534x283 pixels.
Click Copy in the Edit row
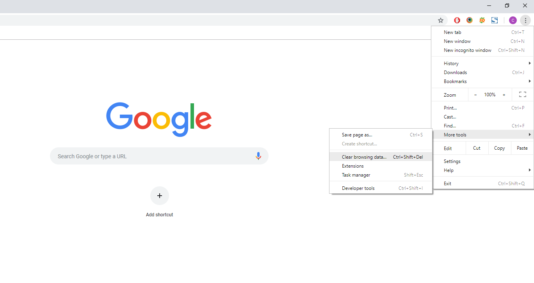(499, 148)
